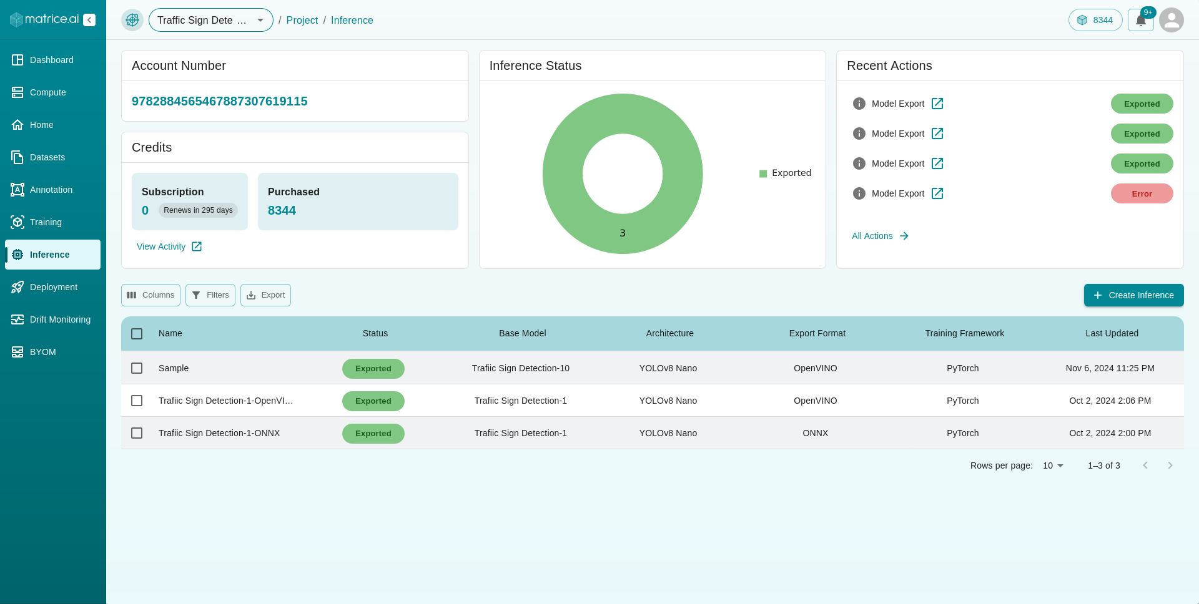
Task: Click Exported badge in the Sample row
Action: pos(373,369)
